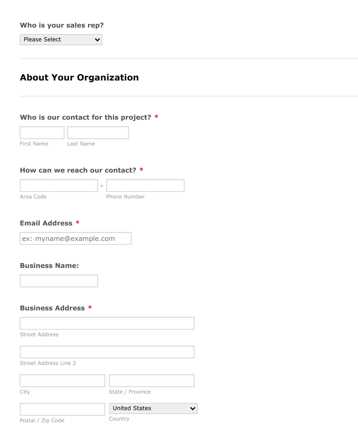Click the Street Address Line 2 field
Screen dimensions: 358x441
point(107,352)
